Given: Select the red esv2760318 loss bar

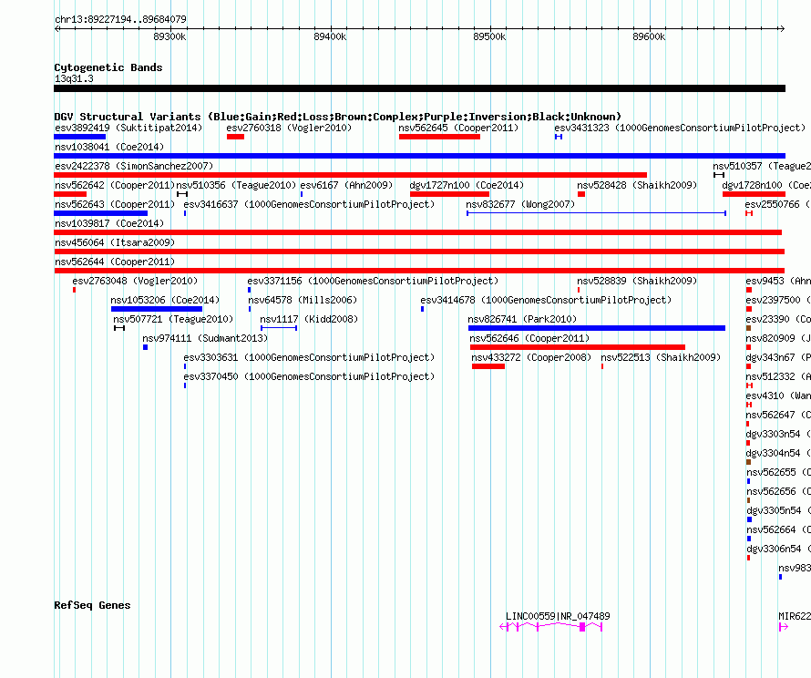Looking at the screenshot, I should (x=235, y=137).
